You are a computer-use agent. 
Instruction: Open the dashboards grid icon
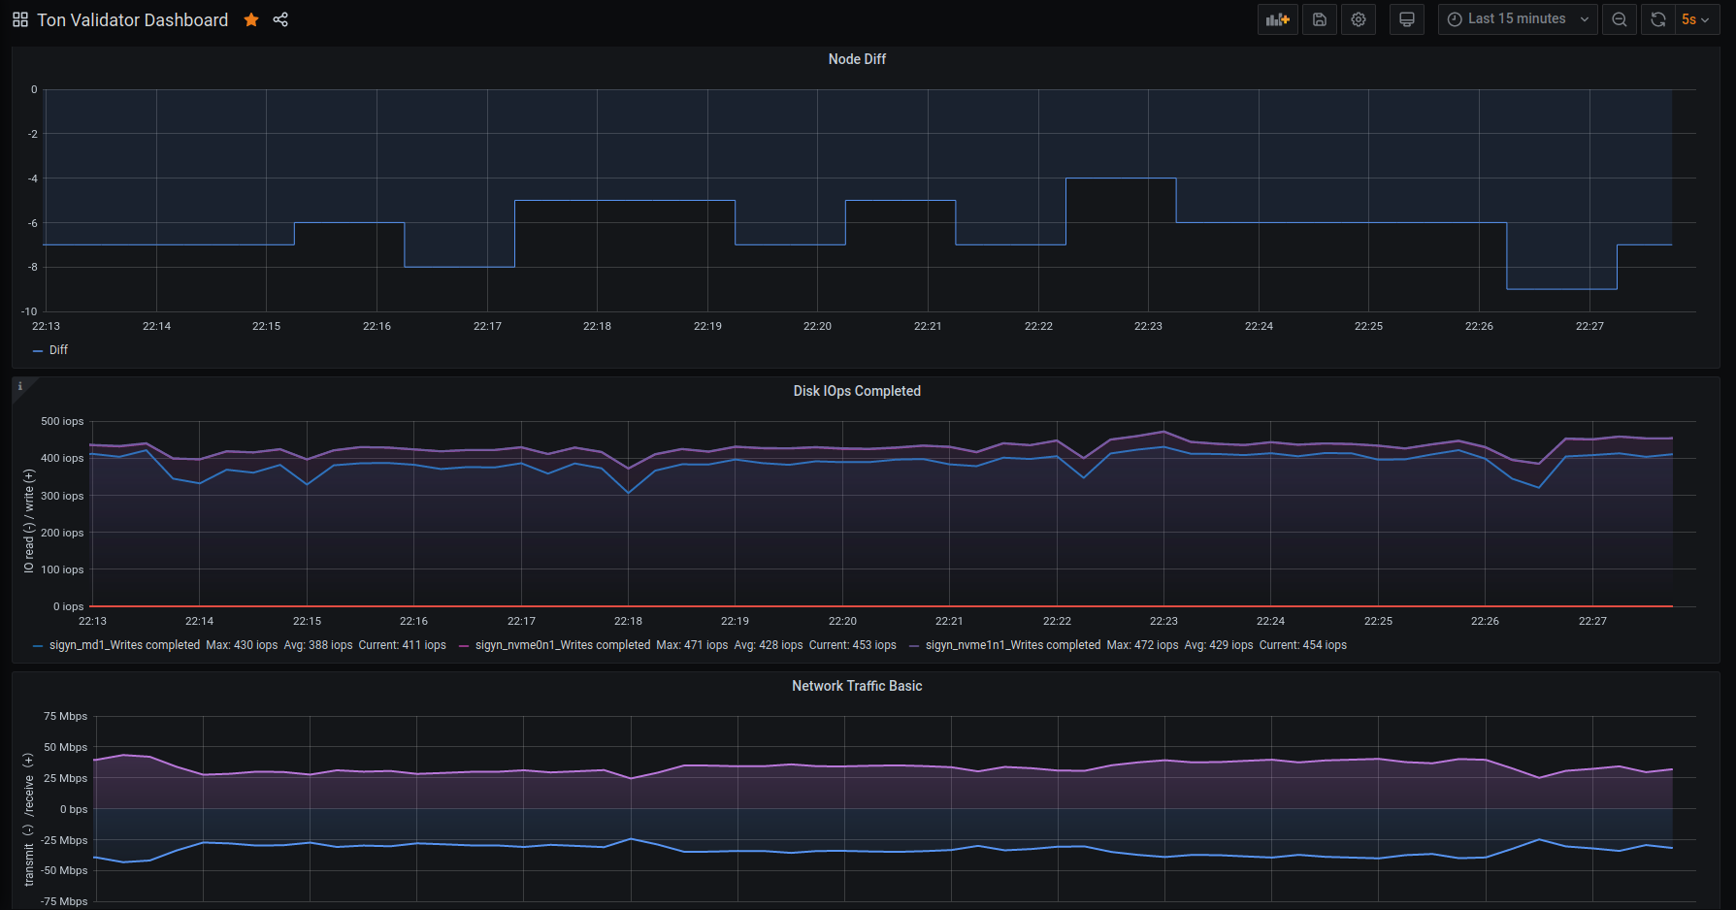pyautogui.click(x=19, y=19)
